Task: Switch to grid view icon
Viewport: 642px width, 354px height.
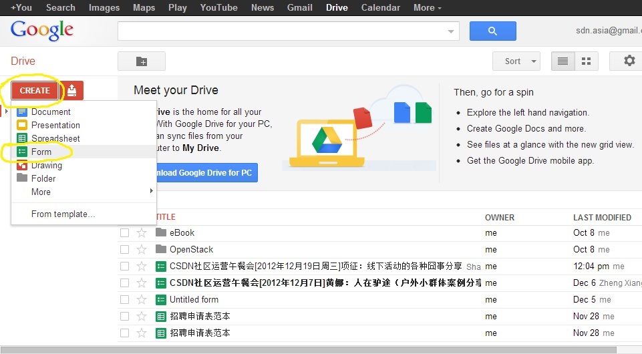Action: (587, 61)
